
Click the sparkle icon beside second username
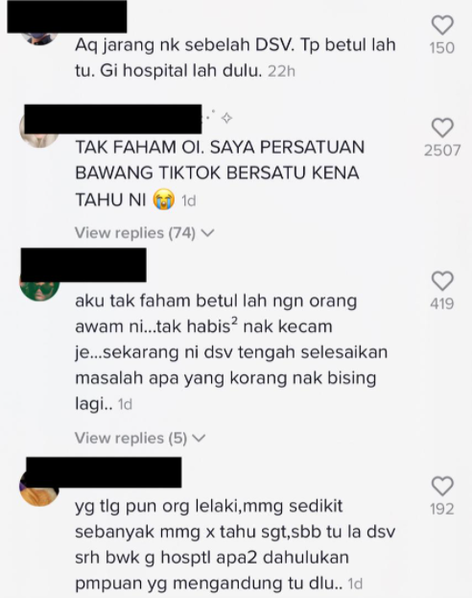point(226,118)
